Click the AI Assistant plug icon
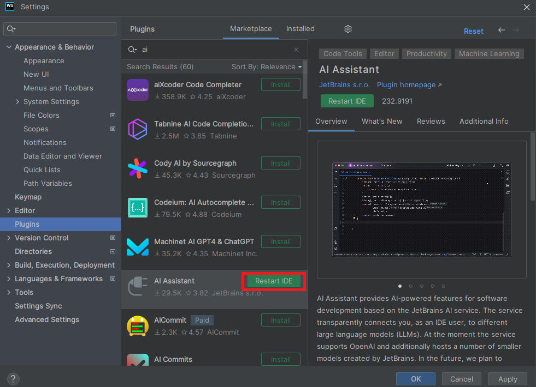This screenshot has width=536, height=387. point(138,286)
